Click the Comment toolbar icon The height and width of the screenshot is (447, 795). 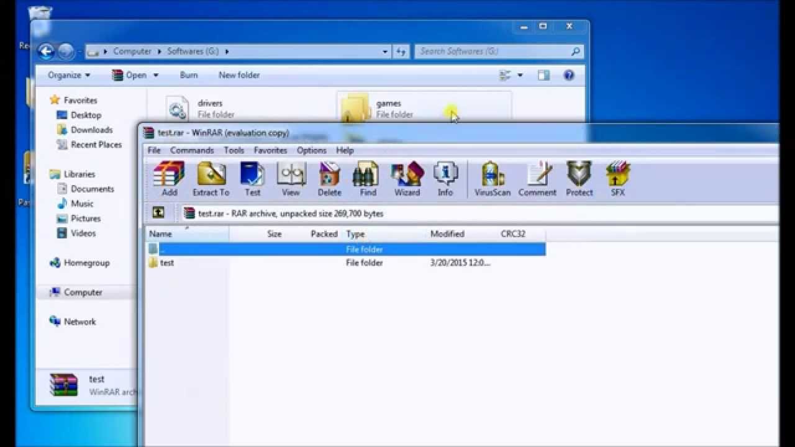(x=537, y=179)
